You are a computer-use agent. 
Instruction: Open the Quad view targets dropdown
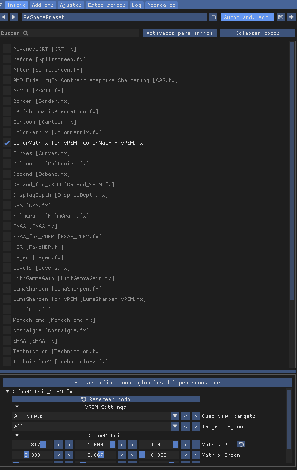point(175,416)
